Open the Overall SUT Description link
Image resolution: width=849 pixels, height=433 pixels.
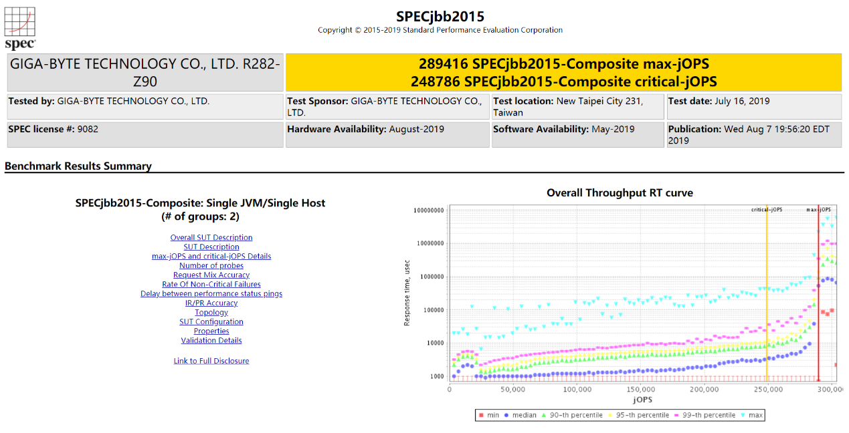pos(211,238)
